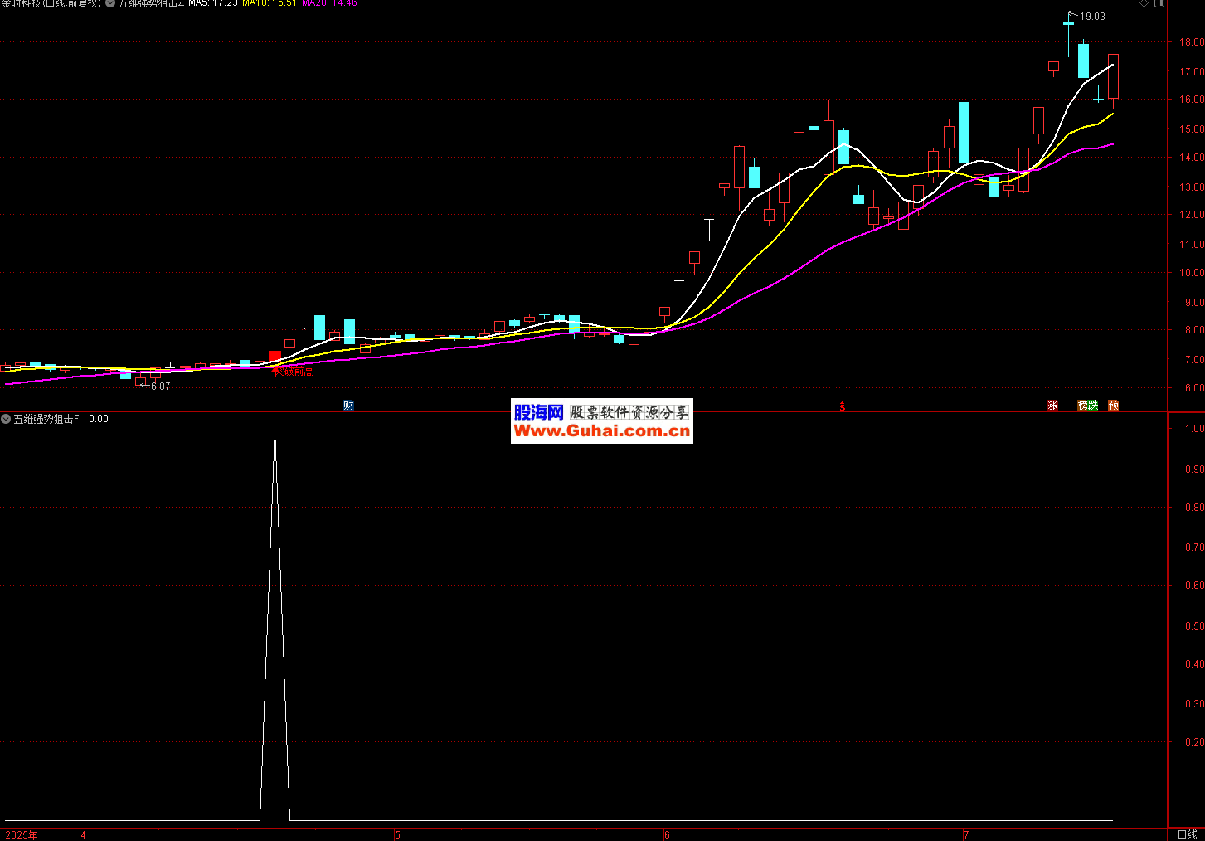This screenshot has height=841, width=1205.
Task: Click the 涨 marker icon
Action: [x=1052, y=405]
